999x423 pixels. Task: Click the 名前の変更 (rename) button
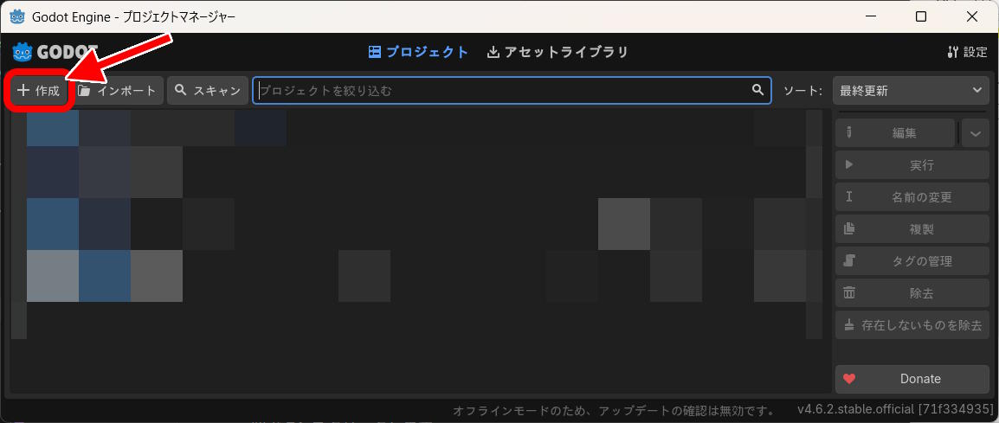pyautogui.click(x=912, y=197)
